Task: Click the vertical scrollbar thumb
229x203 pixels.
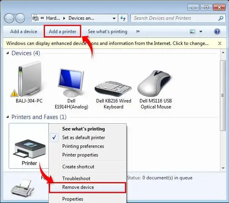Action: (x=223, y=95)
